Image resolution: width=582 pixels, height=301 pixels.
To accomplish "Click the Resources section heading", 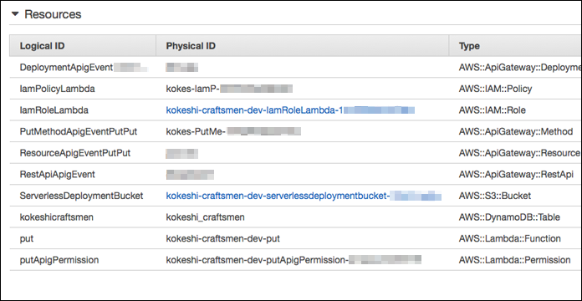I will (53, 14).
